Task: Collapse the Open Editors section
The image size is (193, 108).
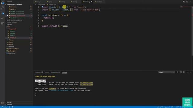Action: point(6,4)
